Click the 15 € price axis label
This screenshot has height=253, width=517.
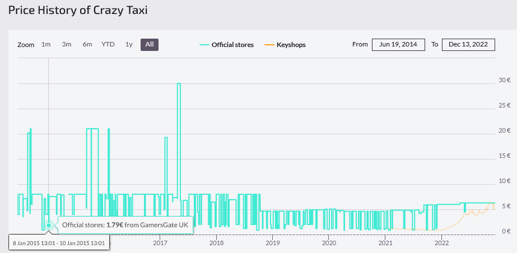pyautogui.click(x=504, y=156)
